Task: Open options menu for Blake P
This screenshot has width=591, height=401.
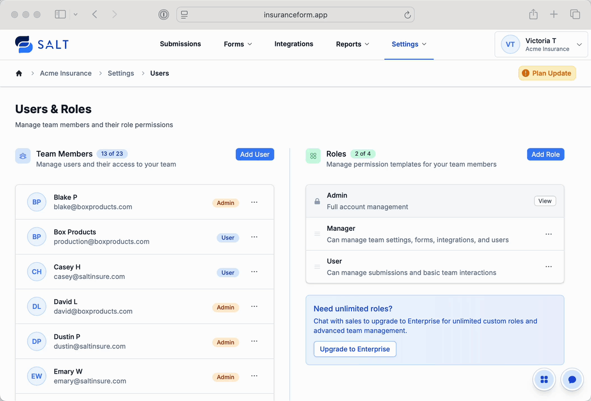Action: (x=254, y=202)
